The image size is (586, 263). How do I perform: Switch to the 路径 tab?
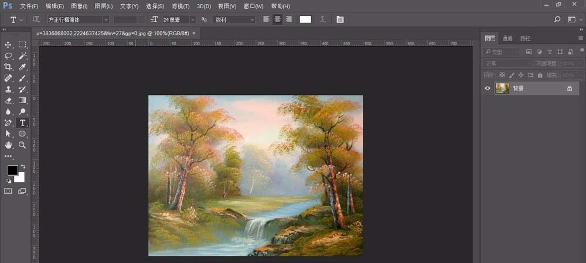pyautogui.click(x=525, y=37)
